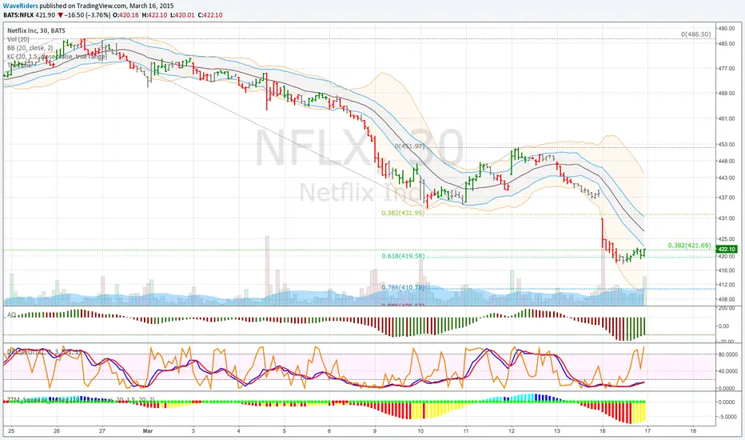
Task: Select the BB (20, close, 2) indicator legend
Action: pyautogui.click(x=30, y=48)
